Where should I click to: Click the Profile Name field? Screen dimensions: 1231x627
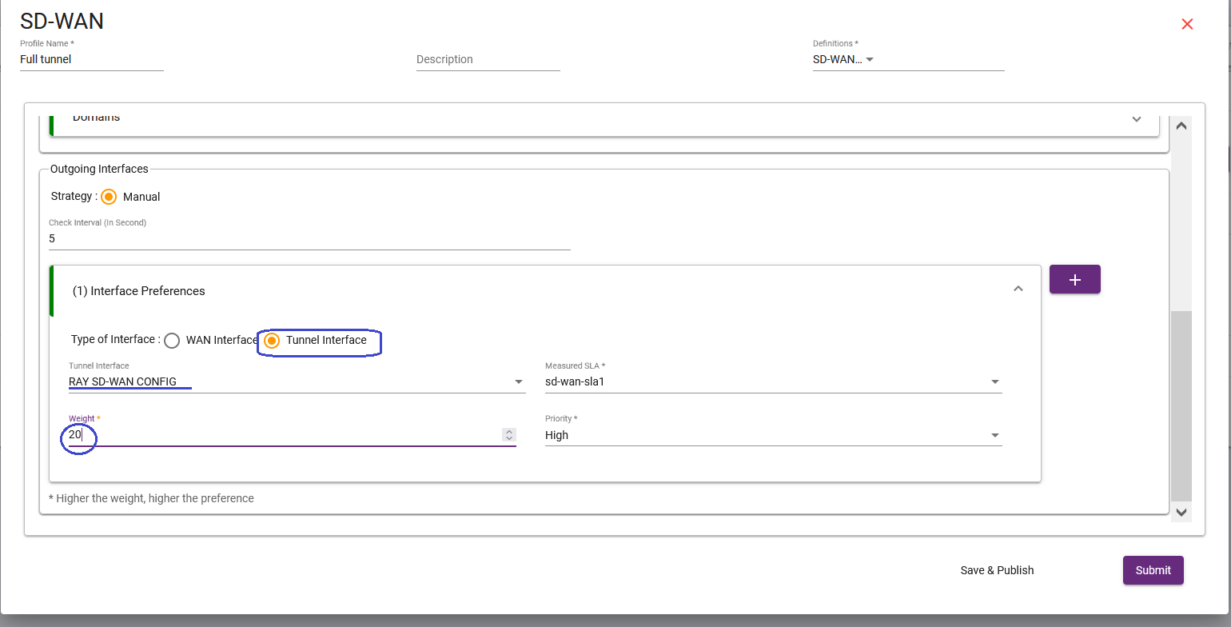click(x=92, y=59)
